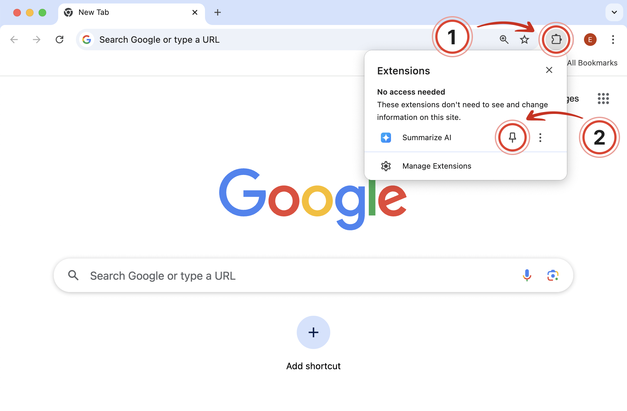Screen dimensions: 627x411
Task: Start voice search with the microphone icon
Action: [527, 275]
